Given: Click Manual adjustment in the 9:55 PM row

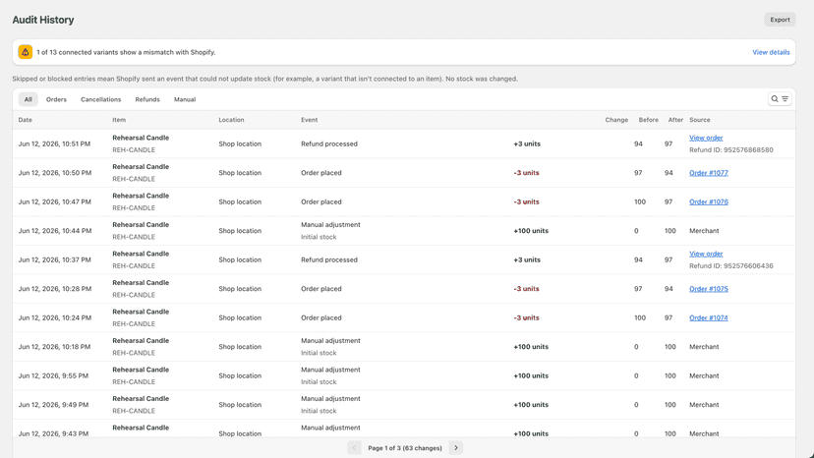Looking at the screenshot, I should pos(330,370).
